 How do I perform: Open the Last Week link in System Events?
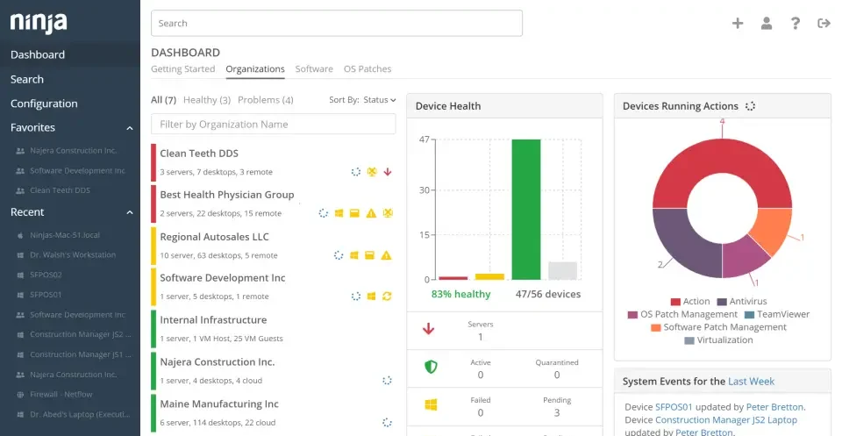[751, 382]
